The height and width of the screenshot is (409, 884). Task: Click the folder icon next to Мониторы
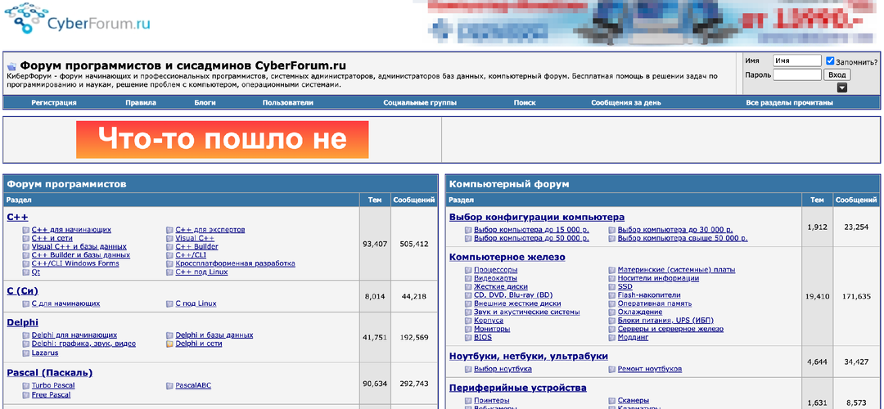[x=468, y=329]
